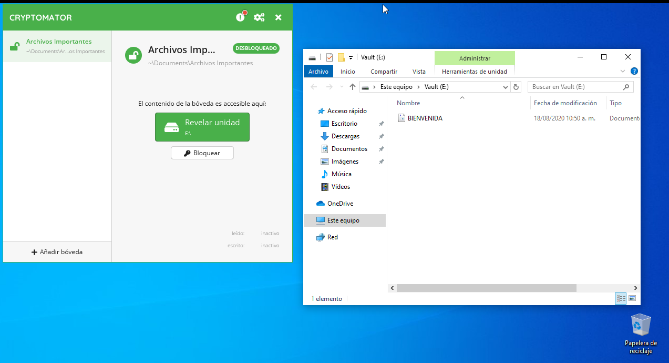Sort by Tipo column header
Screen dimensions: 669x363
(616, 103)
